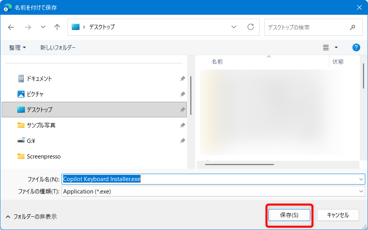368x230 pixels.
Task: Open the view options dropdown arrow
Action: 336,47
